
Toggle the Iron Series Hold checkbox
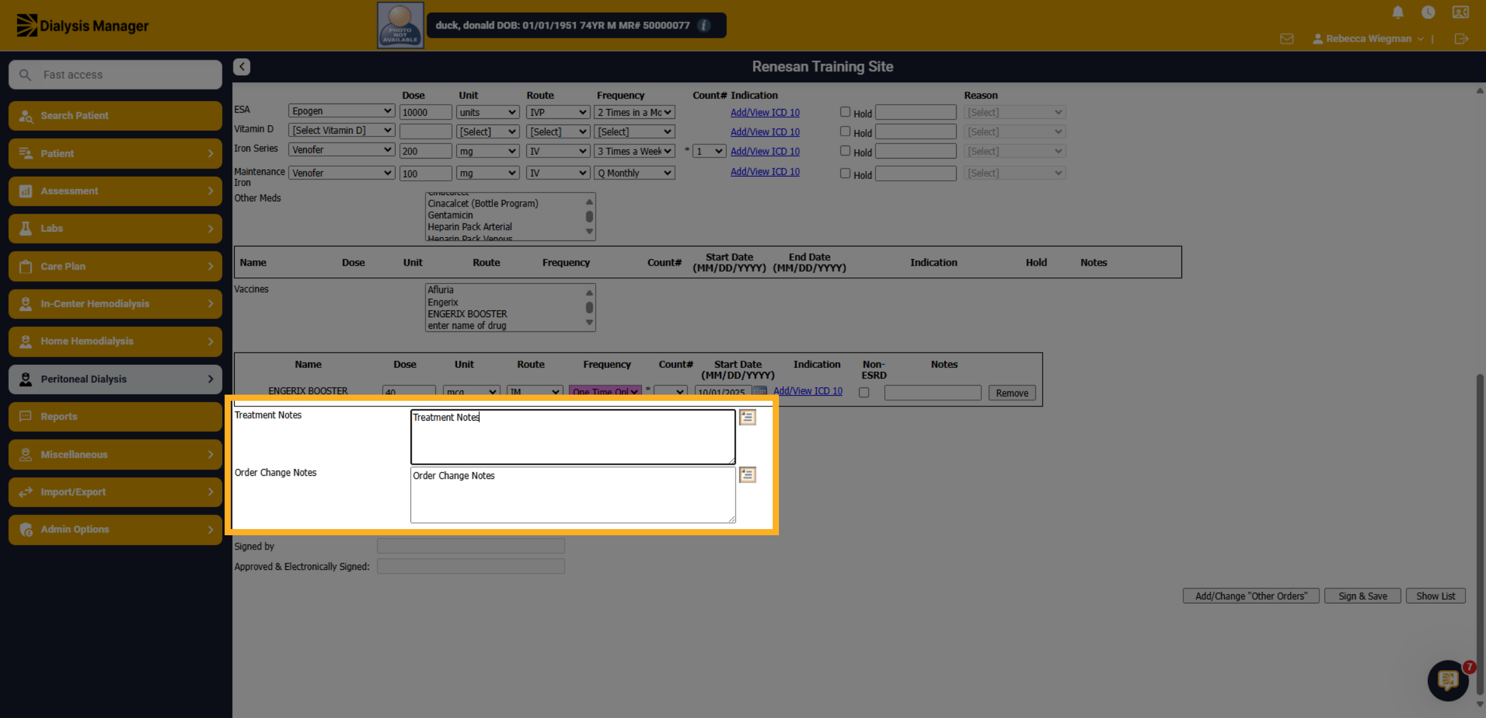845,151
